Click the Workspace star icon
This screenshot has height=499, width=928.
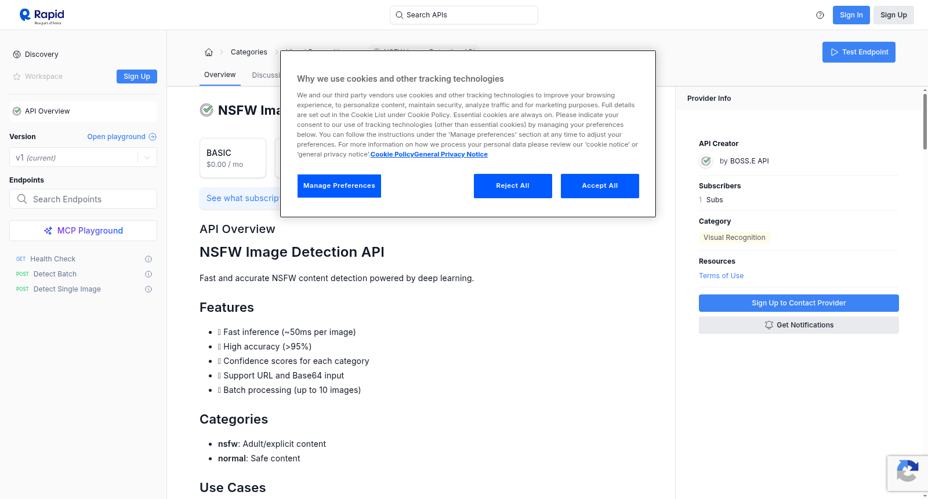pyautogui.click(x=17, y=77)
